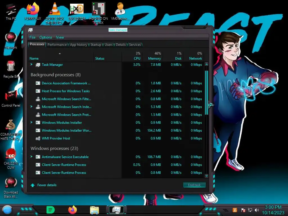Viewport: 288px width, 216px height.
Task: Click the 106.7 MB memory value
Action: [x=154, y=157]
